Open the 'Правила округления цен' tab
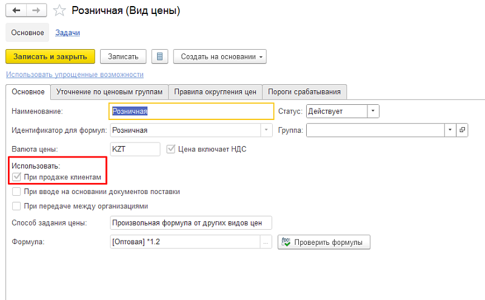The height and width of the screenshot is (300, 485). point(215,92)
